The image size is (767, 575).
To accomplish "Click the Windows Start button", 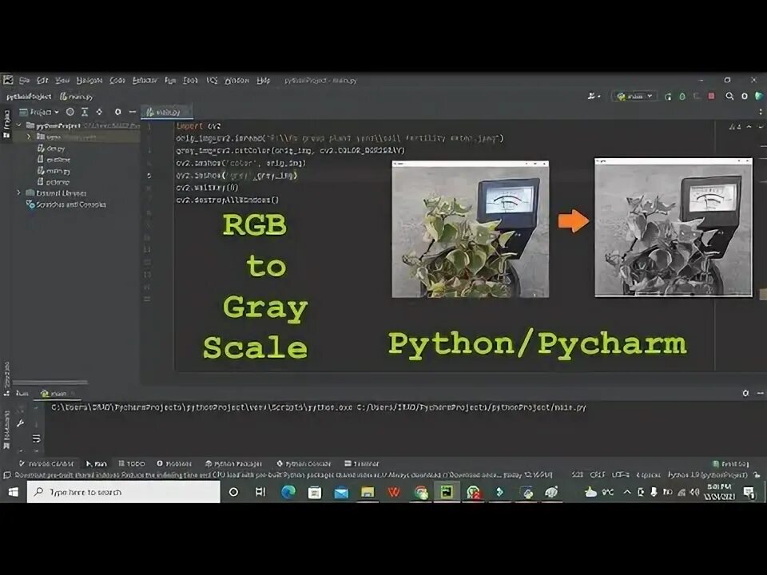I will click(14, 492).
